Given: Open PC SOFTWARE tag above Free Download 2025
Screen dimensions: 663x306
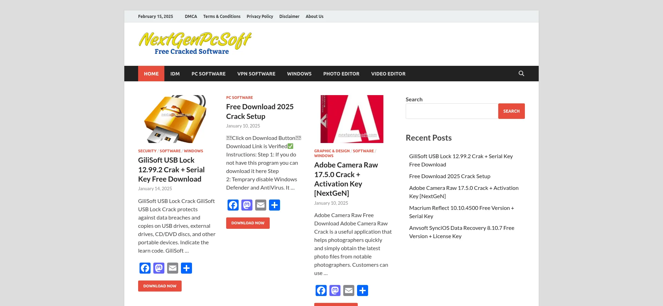Looking at the screenshot, I should tap(239, 98).
